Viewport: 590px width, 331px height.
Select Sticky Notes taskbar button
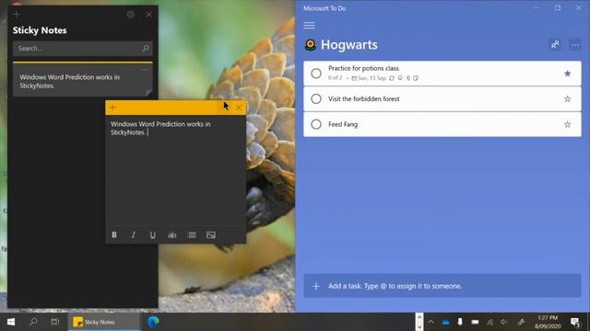[x=103, y=322]
